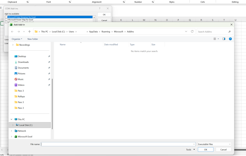Screen dimensions: 246x156
Task: Cancel the Add Add-in dialog
Action: (x=223, y=150)
